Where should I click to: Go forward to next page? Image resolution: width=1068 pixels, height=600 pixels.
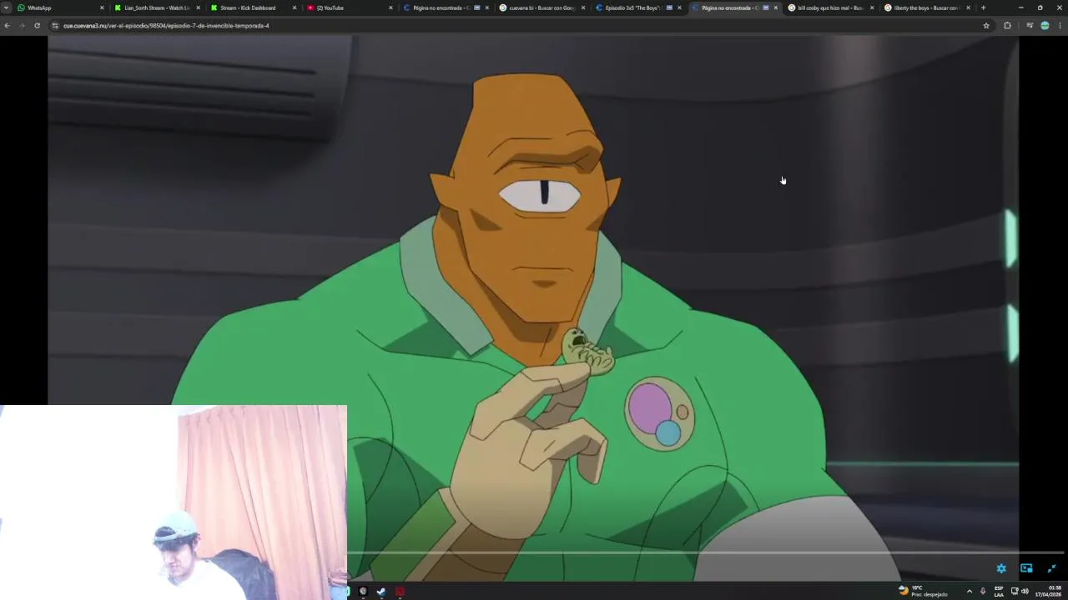tap(22, 26)
